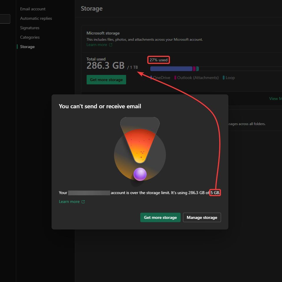Open Signatures settings

pos(30,28)
